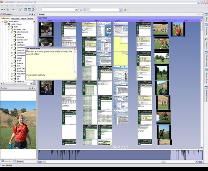Click the horizontal timeline scrollbar thumb

pos(164,162)
